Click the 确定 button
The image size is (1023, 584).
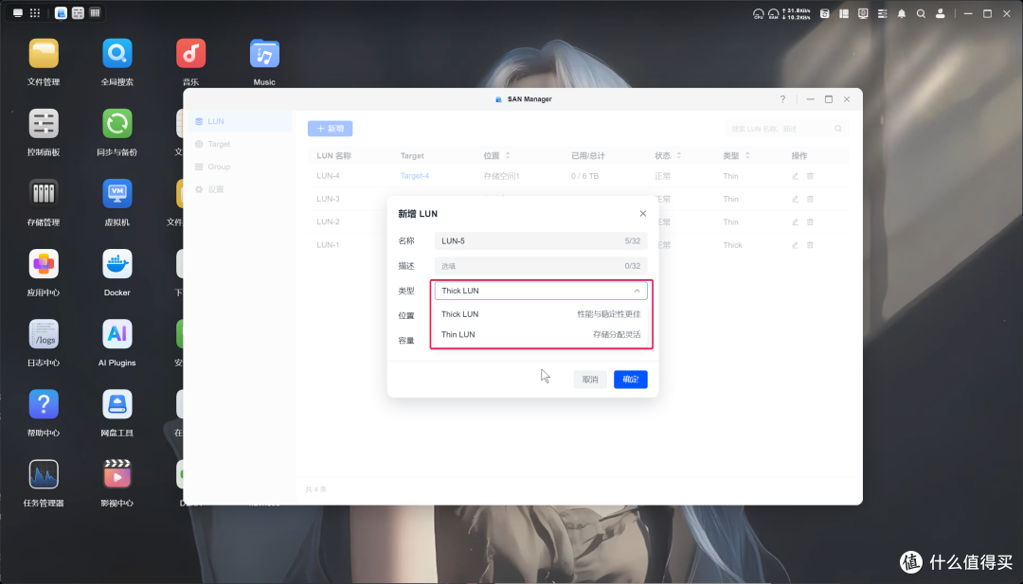[630, 380]
